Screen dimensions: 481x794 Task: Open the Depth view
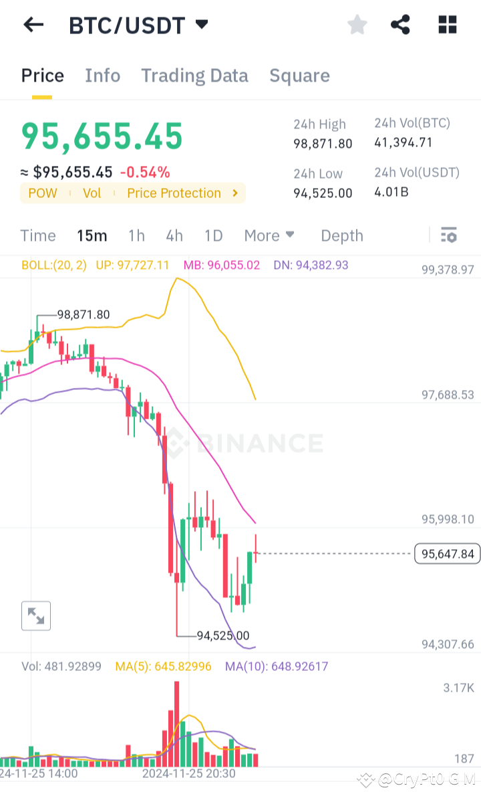341,235
